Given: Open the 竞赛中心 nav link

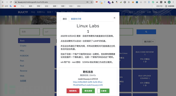Looking at the screenshot, I should [x=41, y=12].
